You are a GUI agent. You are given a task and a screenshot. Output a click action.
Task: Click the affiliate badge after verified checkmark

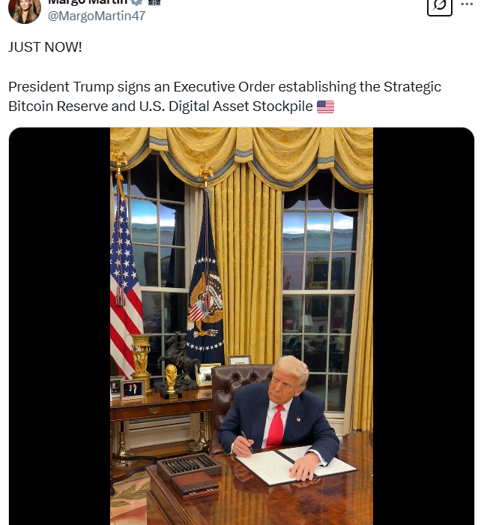[154, 2]
